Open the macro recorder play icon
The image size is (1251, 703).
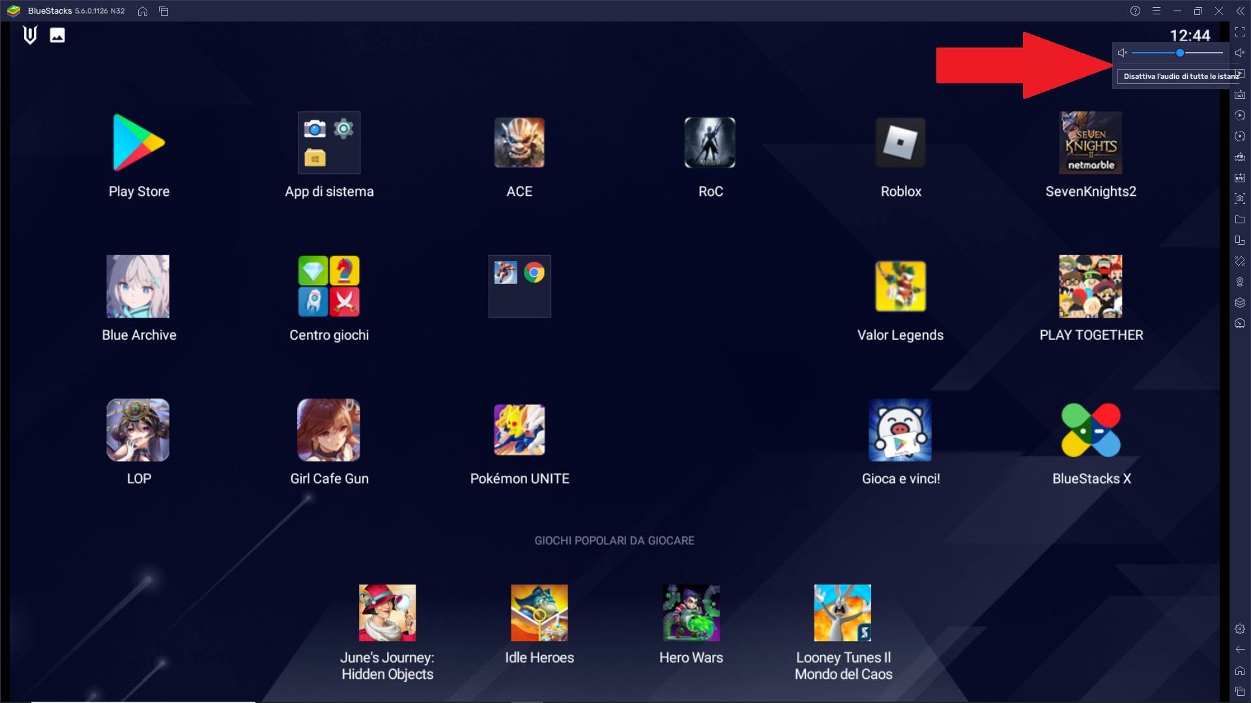tap(1240, 115)
